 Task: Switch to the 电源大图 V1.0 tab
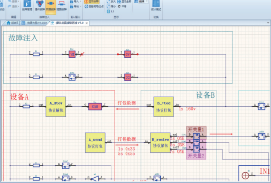(x=35, y=23)
